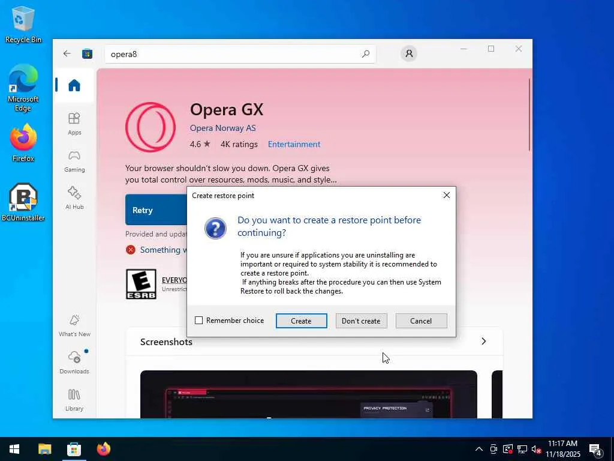Screen dimensions: 614x461
Task: Click the search magnifier icon
Action: coord(366,53)
